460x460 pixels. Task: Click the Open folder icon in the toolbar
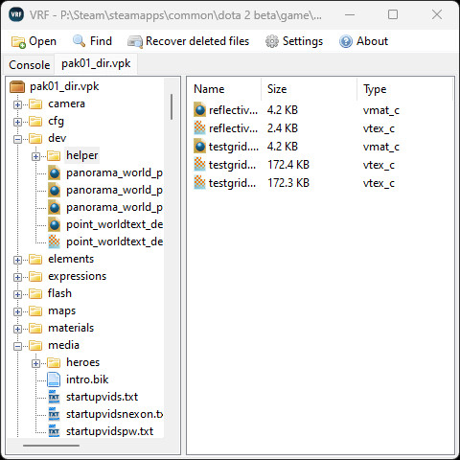tap(18, 42)
